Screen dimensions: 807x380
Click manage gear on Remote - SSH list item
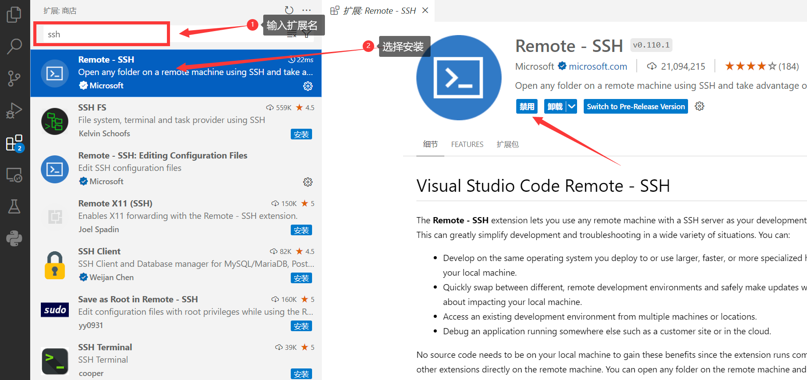coord(308,86)
